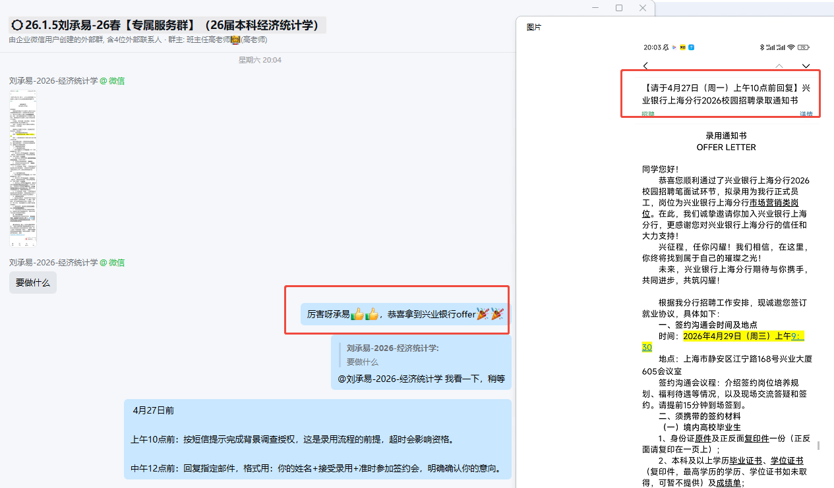Screen dimensions: 834x488
Task: Click the green 招聘 tag under the subject
Action: (648, 114)
